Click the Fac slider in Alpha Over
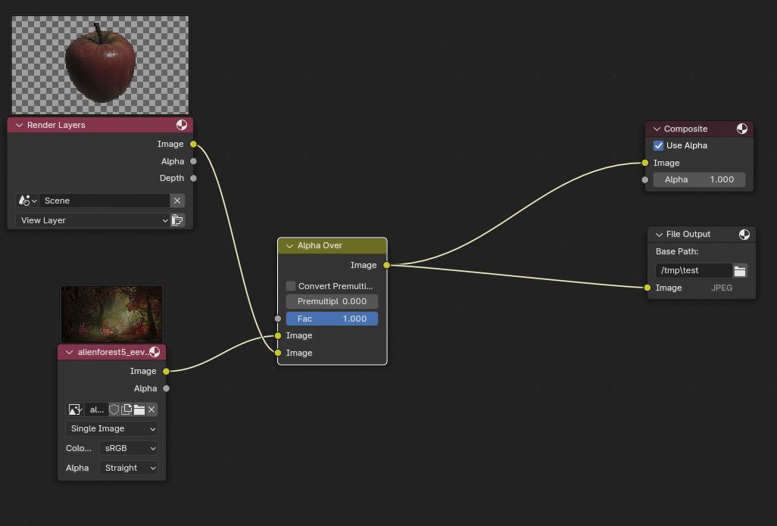The image size is (777, 526). [332, 319]
